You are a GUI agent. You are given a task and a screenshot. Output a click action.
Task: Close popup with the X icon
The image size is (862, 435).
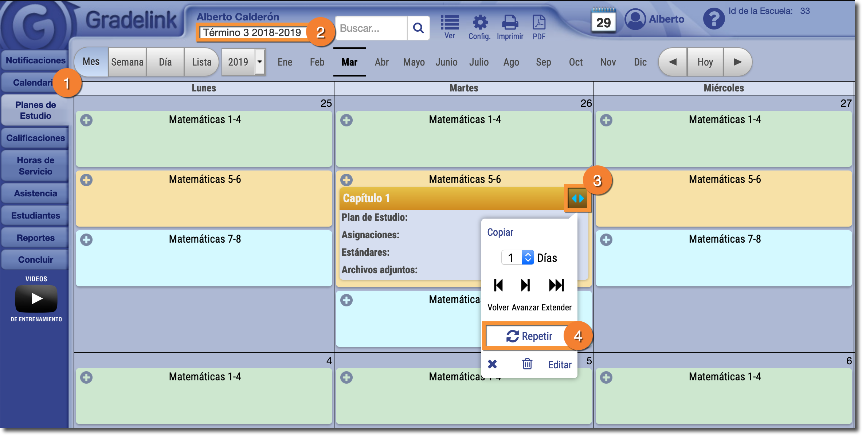pyautogui.click(x=492, y=364)
